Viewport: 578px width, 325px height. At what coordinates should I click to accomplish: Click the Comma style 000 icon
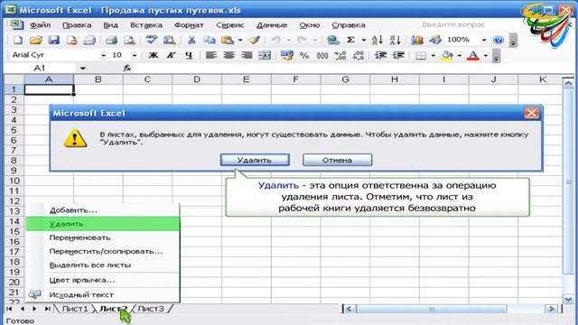tap(322, 56)
